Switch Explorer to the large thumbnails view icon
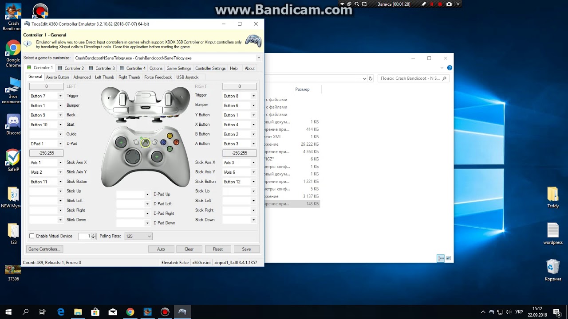The height and width of the screenshot is (319, 568). point(448,258)
